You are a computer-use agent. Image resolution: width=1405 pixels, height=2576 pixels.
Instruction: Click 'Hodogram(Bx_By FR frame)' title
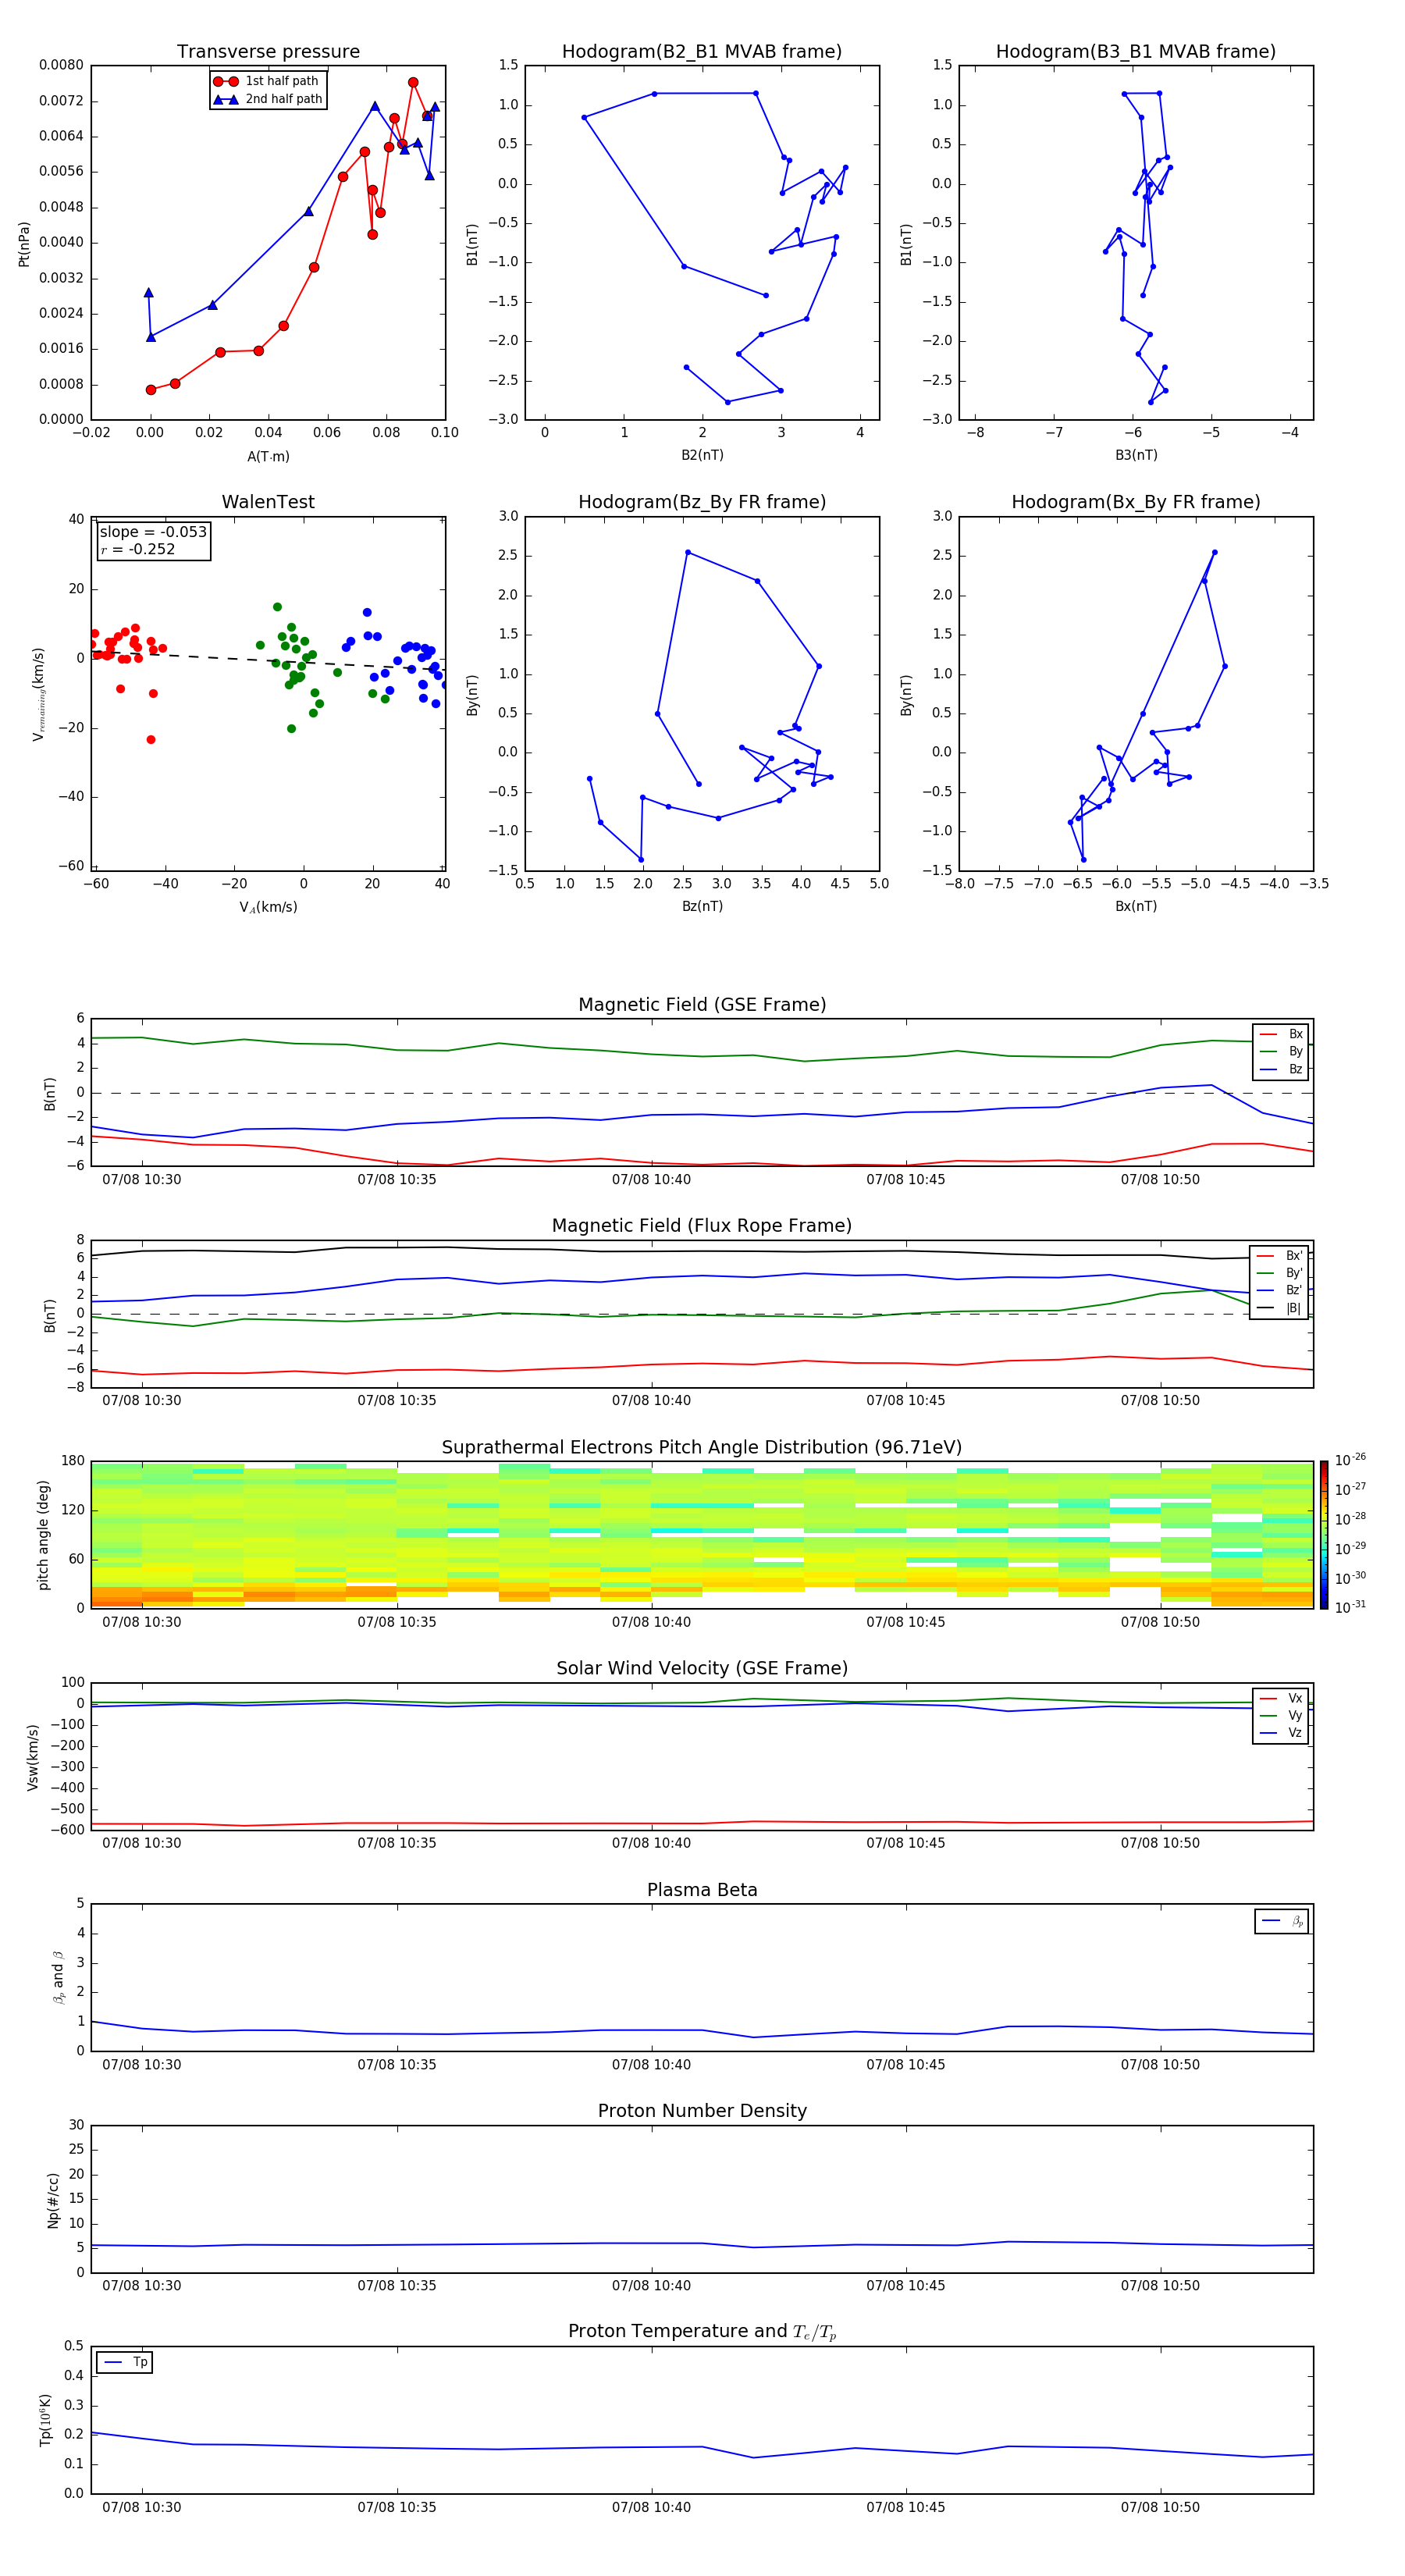coord(1136,502)
